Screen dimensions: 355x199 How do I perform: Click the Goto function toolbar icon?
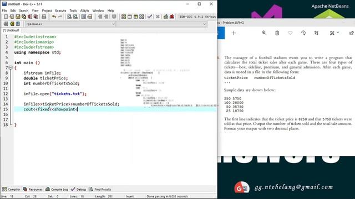(84, 17)
